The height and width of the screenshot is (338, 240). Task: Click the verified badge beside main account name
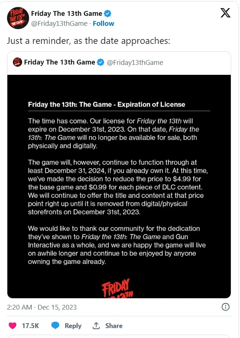(x=108, y=14)
